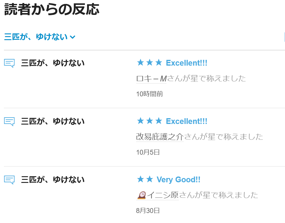Visit the イニシ原 user profile
The width and height of the screenshot is (285, 223).
[x=163, y=195]
